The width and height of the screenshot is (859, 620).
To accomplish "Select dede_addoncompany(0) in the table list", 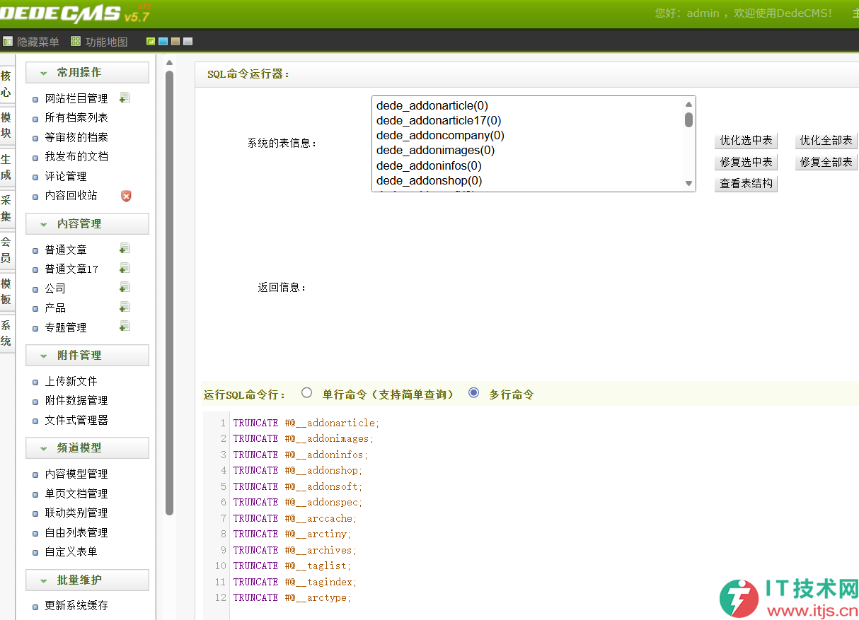I will click(440, 136).
